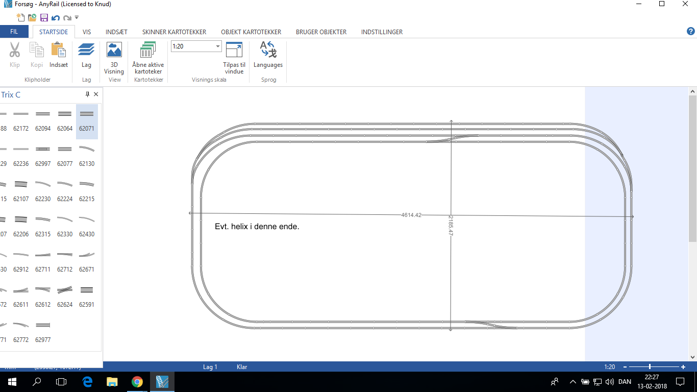Open Chrome from the taskbar
Screen dimensions: 697x392
click(137, 381)
